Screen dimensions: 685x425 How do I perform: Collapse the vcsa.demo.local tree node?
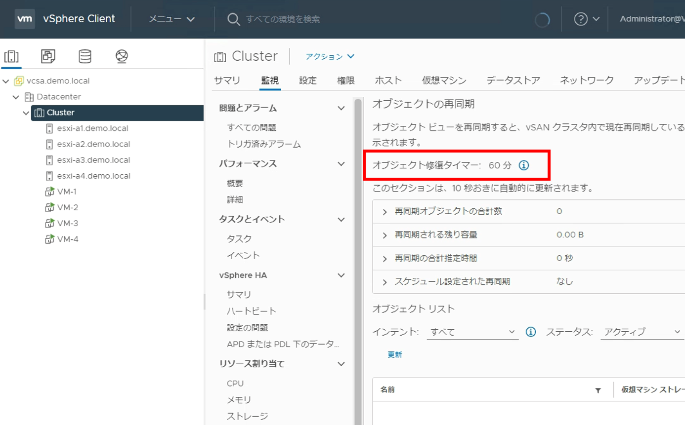pyautogui.click(x=6, y=81)
